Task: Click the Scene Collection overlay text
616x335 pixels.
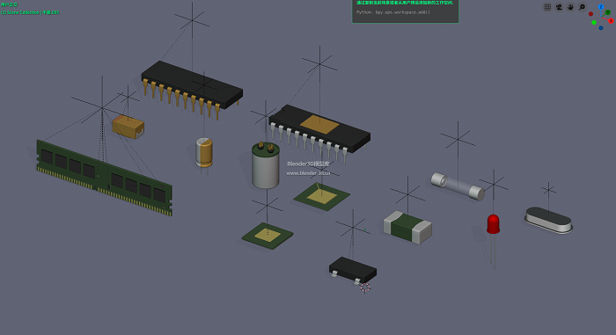Action: coord(30,12)
